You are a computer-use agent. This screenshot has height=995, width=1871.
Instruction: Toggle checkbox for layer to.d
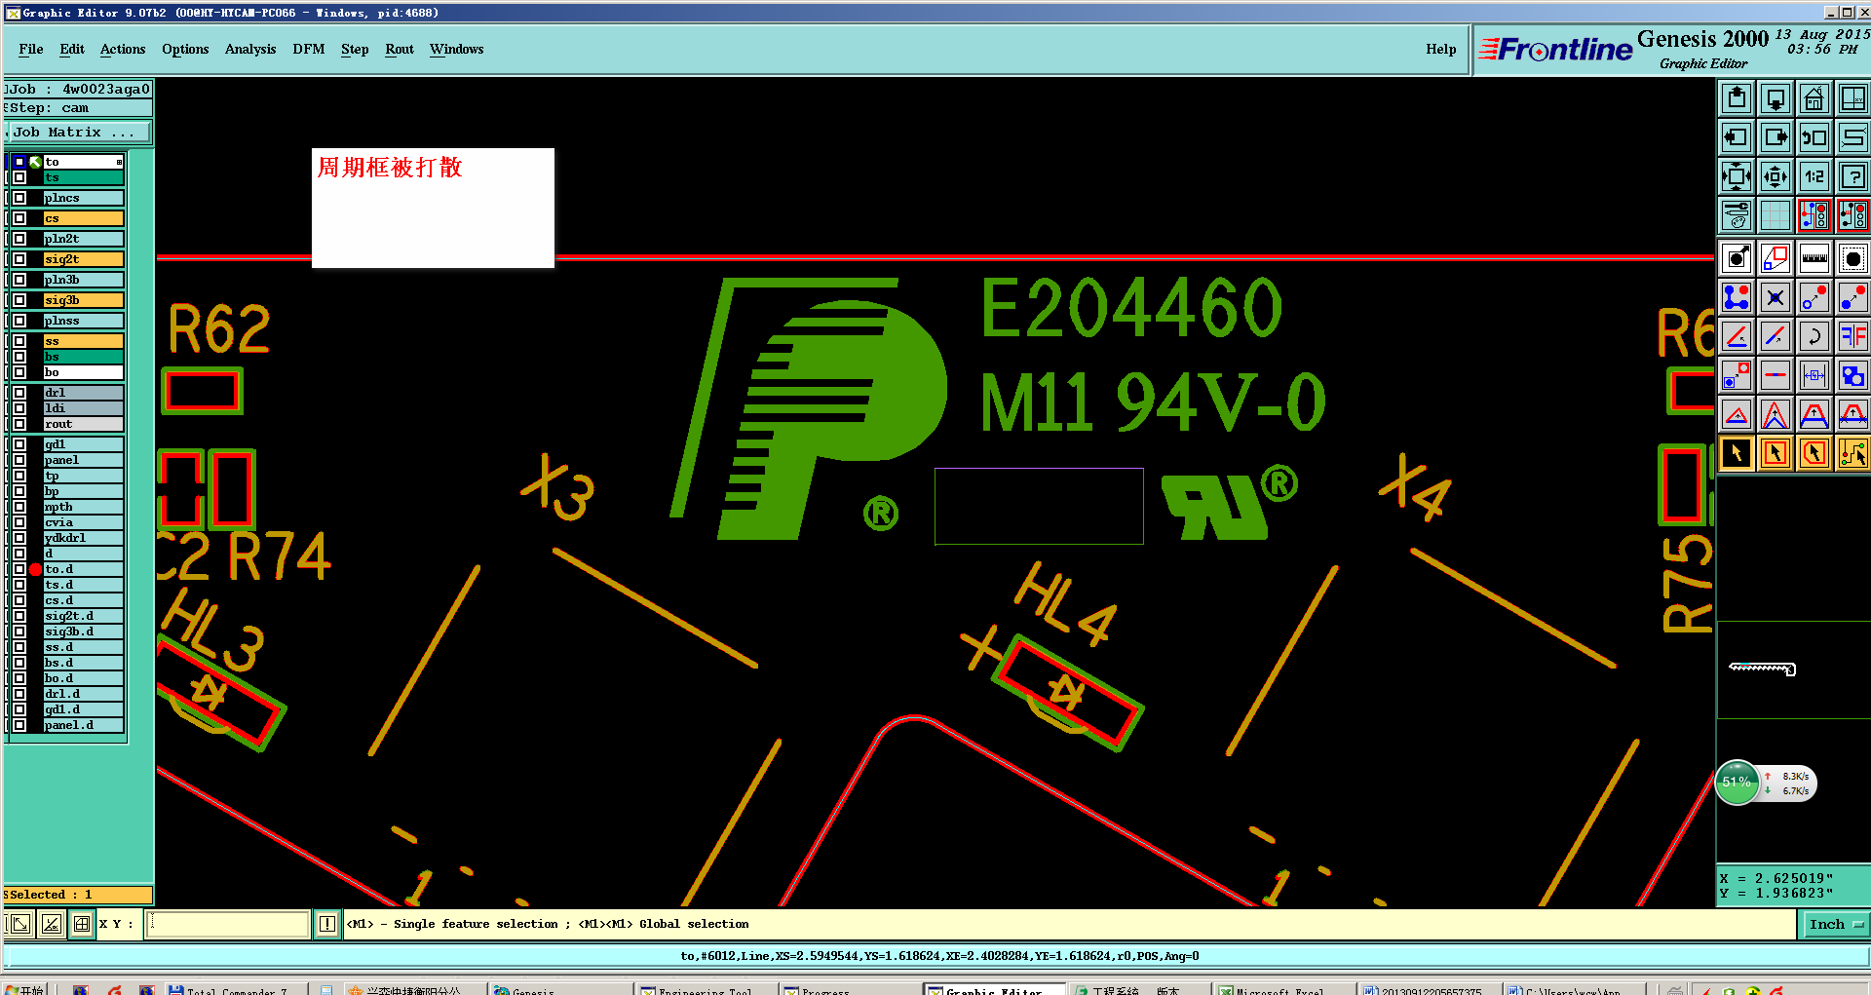coord(19,569)
